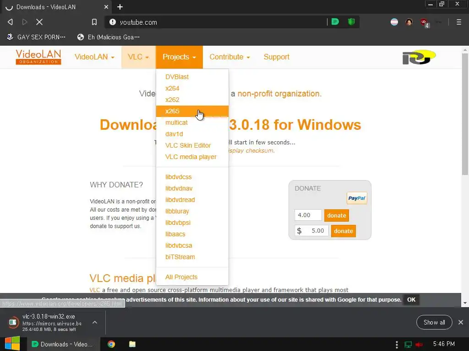This screenshot has height=351, width=469.
Task: Select x264 from Projects menu
Action: pyautogui.click(x=192, y=88)
